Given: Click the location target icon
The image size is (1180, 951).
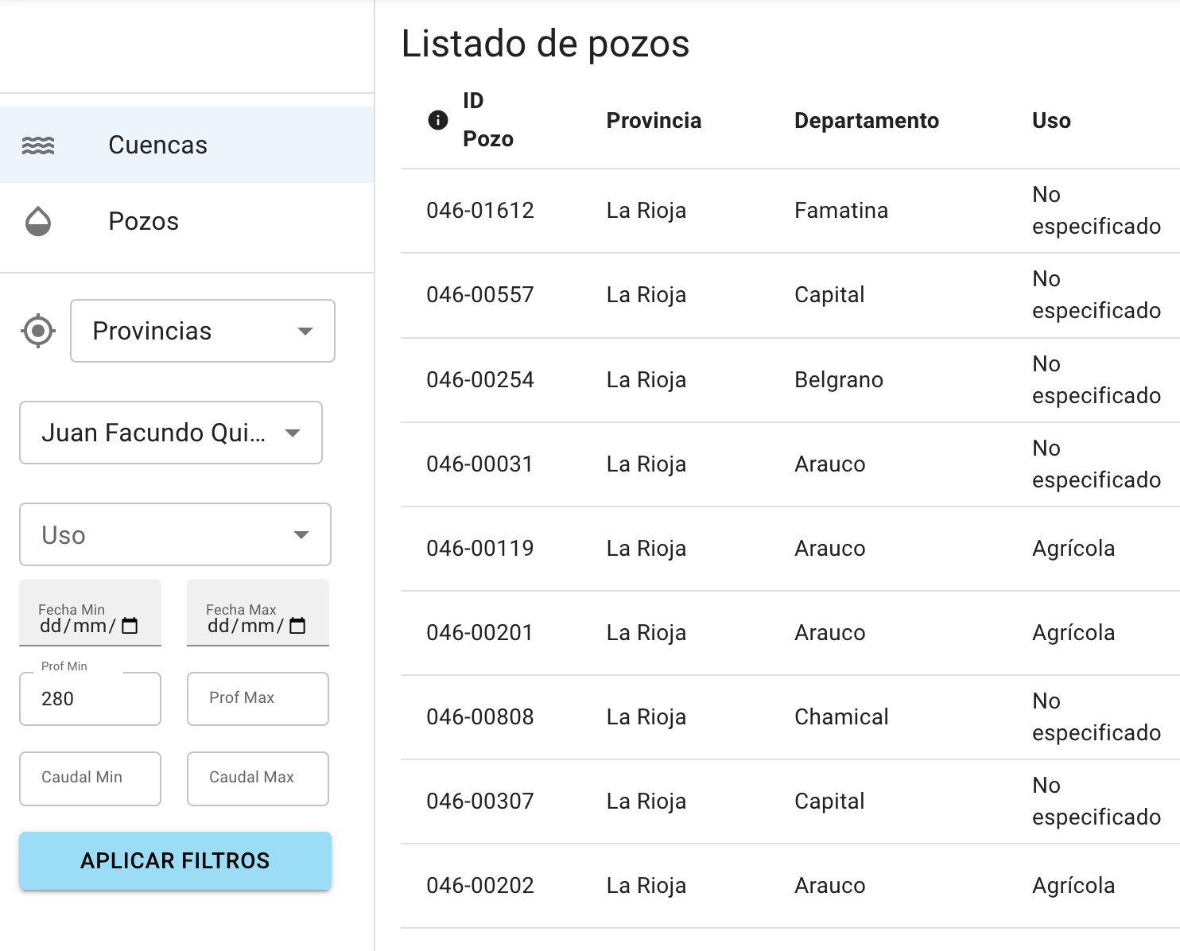Looking at the screenshot, I should pyautogui.click(x=38, y=331).
